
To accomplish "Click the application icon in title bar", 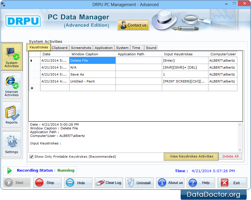I will coord(3,4).
